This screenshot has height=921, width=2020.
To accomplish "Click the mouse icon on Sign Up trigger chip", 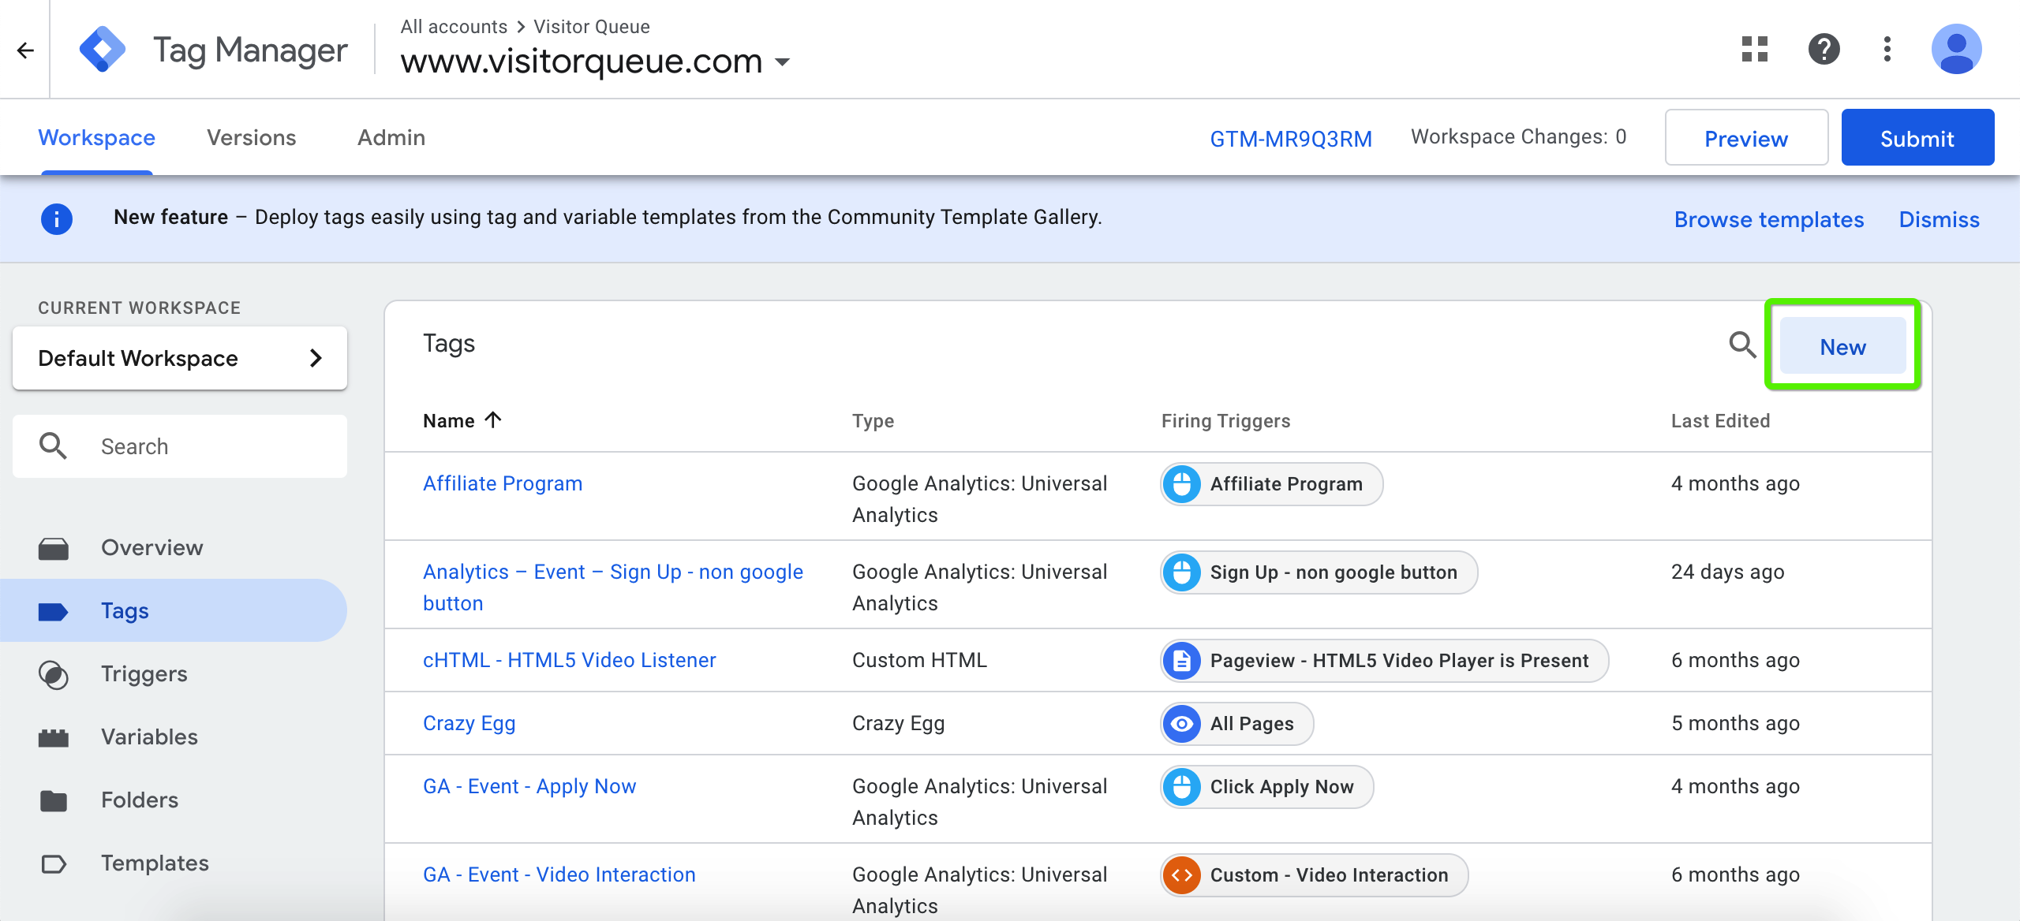I will (1182, 572).
